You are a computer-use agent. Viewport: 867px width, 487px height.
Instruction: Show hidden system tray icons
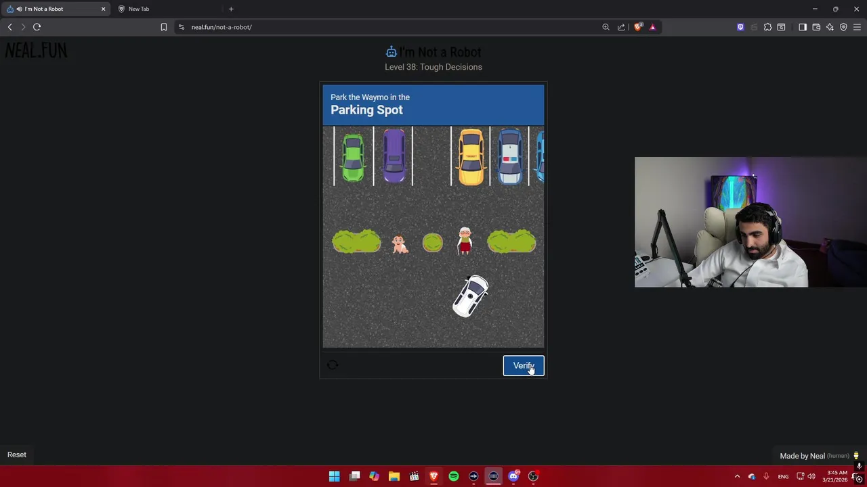(x=737, y=476)
